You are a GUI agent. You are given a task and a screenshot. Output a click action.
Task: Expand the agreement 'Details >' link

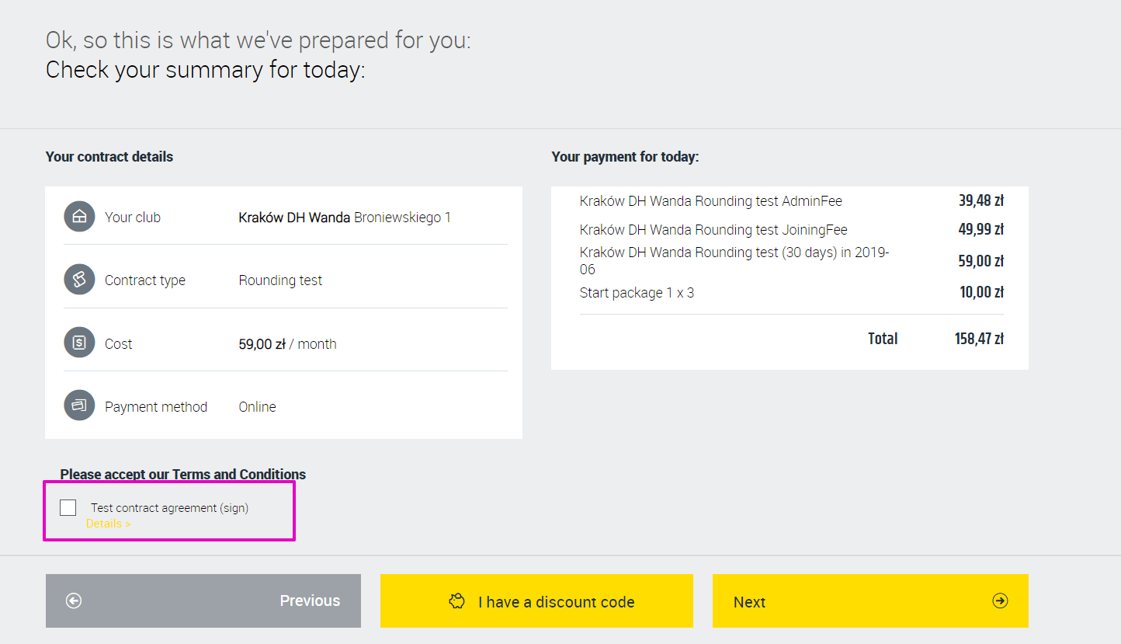pos(108,524)
